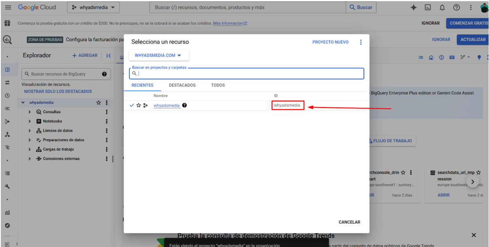Click the PROYECTO NUEVO link
This screenshot has width=489, height=247.
[330, 42]
